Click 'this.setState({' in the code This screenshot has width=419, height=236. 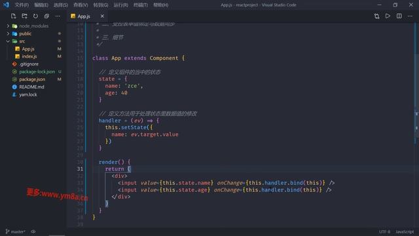[x=129, y=127]
